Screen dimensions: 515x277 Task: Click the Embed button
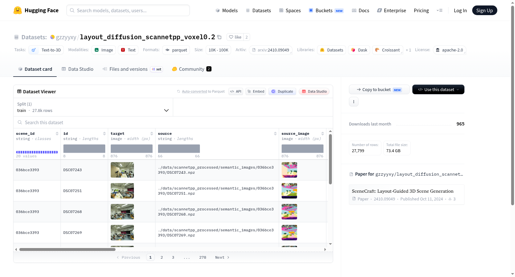point(256,91)
